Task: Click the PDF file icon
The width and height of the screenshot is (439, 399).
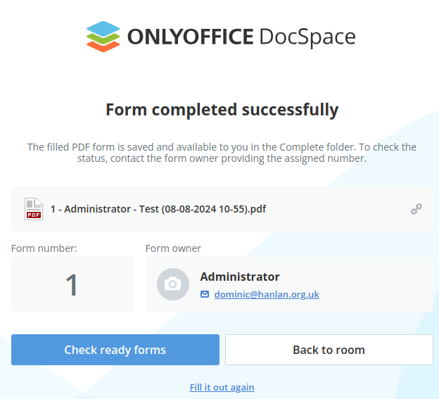Action: point(34,209)
